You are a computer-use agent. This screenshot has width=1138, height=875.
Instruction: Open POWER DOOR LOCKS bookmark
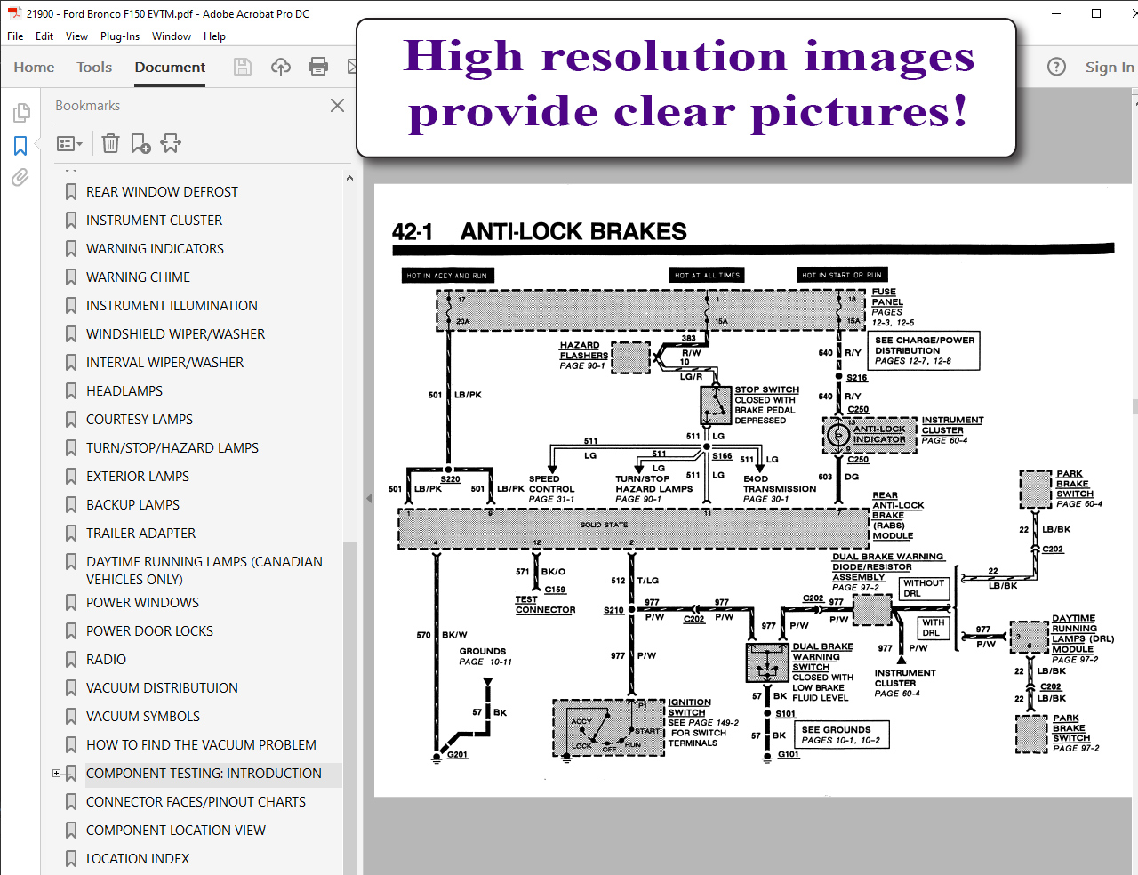pyautogui.click(x=149, y=631)
